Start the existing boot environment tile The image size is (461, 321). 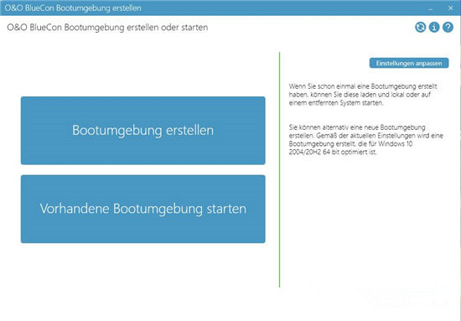point(142,209)
